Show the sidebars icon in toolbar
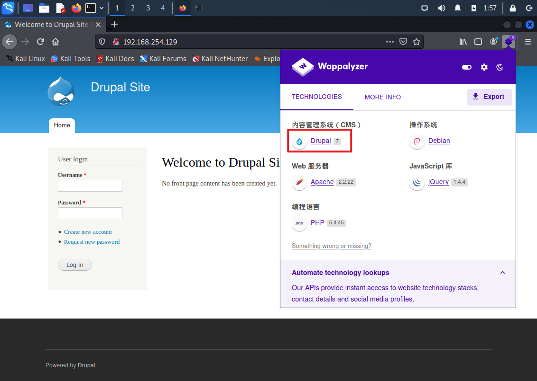Screen dimensions: 537x381 (478, 42)
